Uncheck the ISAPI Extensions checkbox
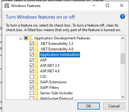The height and width of the screenshot is (112, 129). click(x=32, y=82)
